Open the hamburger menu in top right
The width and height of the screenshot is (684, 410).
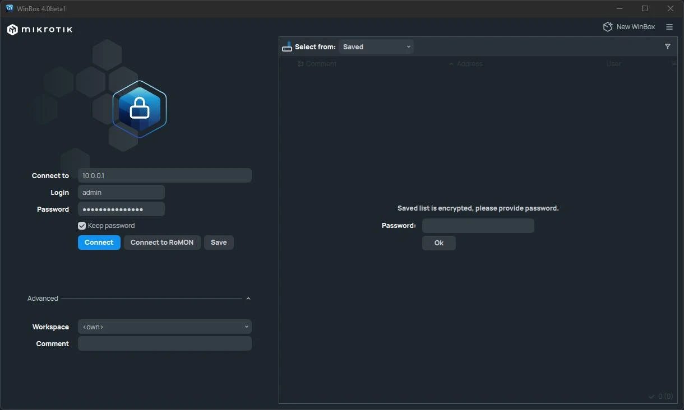click(x=669, y=27)
